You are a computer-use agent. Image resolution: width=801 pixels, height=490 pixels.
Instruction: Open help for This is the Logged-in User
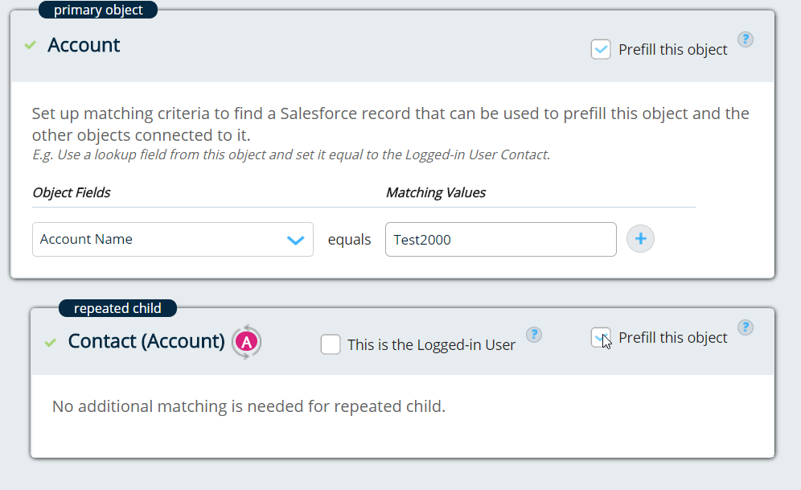tap(534, 335)
